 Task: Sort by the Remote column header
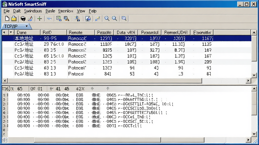81,32
